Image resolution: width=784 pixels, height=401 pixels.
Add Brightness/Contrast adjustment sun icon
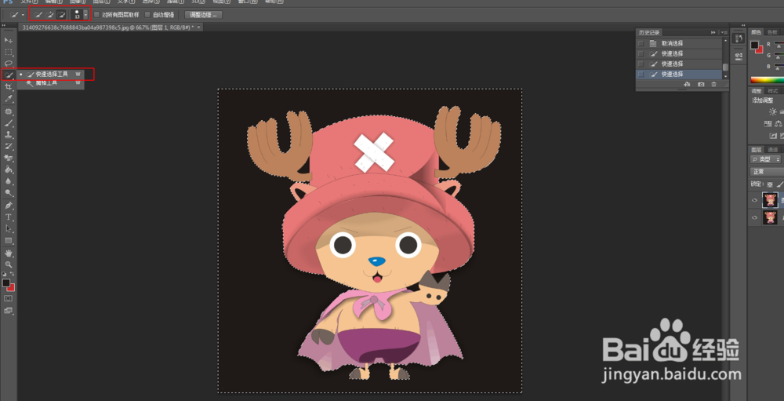pos(773,112)
